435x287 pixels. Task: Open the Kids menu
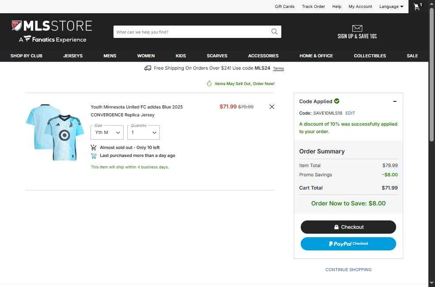(x=181, y=56)
